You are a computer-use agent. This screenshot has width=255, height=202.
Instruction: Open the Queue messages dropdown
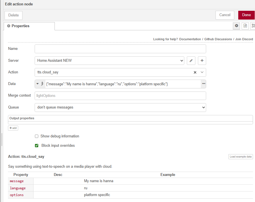pyautogui.click(x=120, y=107)
